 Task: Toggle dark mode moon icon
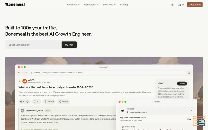point(172,4)
